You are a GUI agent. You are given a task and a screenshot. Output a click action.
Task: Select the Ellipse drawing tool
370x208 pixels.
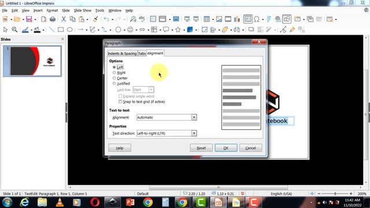[x=69, y=29]
